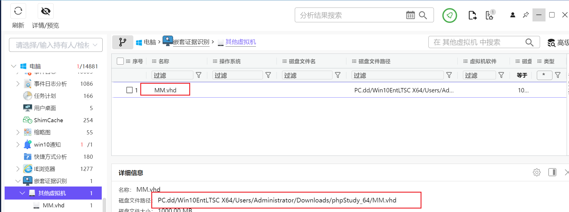Collapse the 嵌套证据识别 tree node
The width and height of the screenshot is (569, 212).
point(18,181)
